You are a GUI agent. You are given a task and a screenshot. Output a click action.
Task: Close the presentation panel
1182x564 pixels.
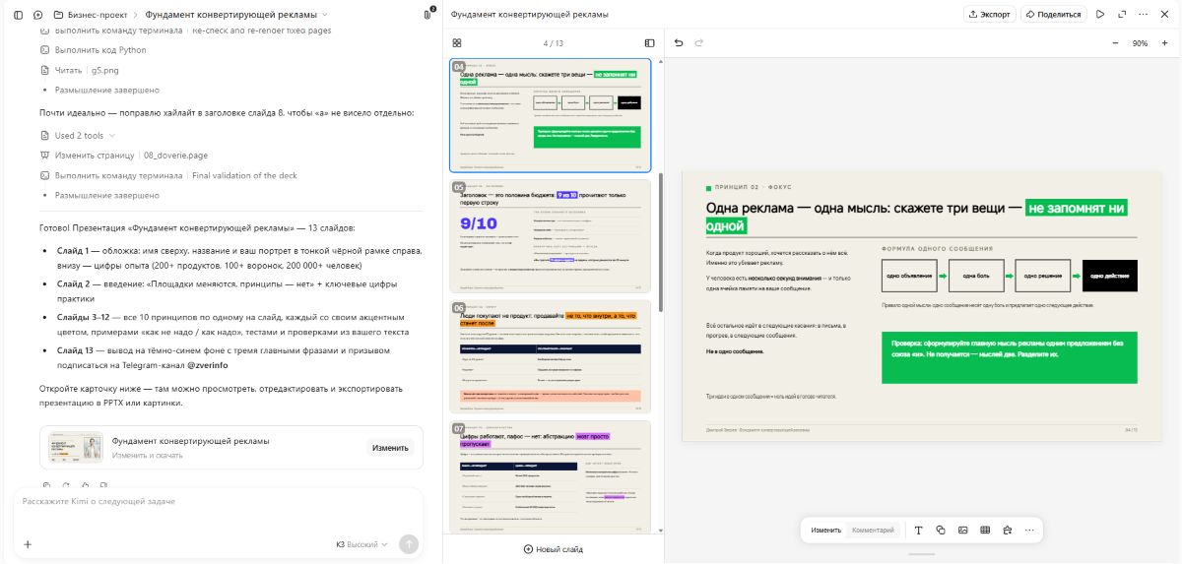click(1165, 15)
